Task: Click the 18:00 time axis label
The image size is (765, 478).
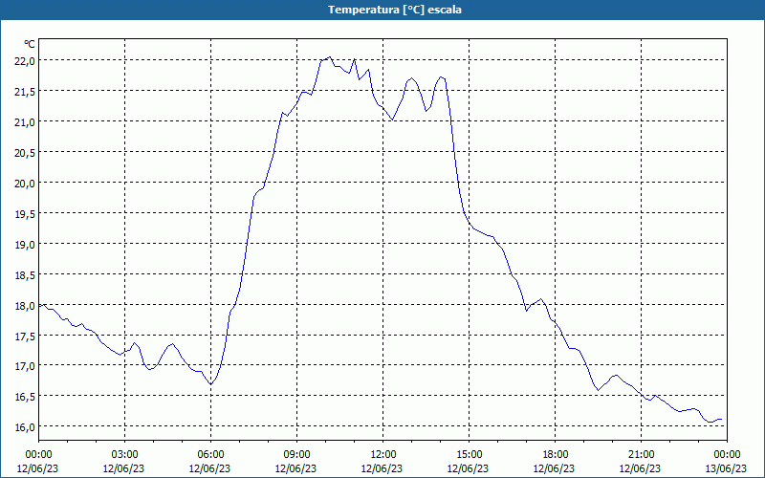Action: pos(555,455)
